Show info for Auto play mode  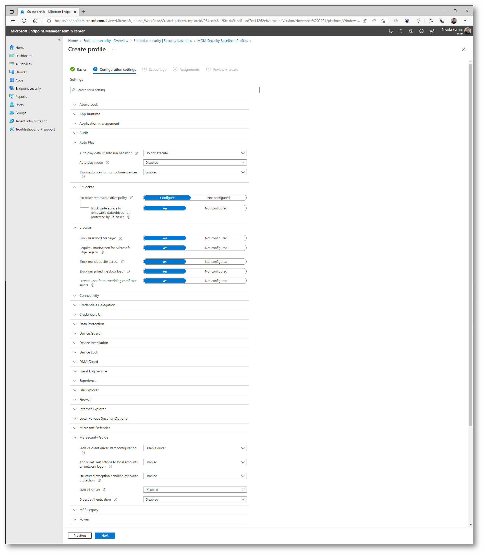[x=107, y=163]
